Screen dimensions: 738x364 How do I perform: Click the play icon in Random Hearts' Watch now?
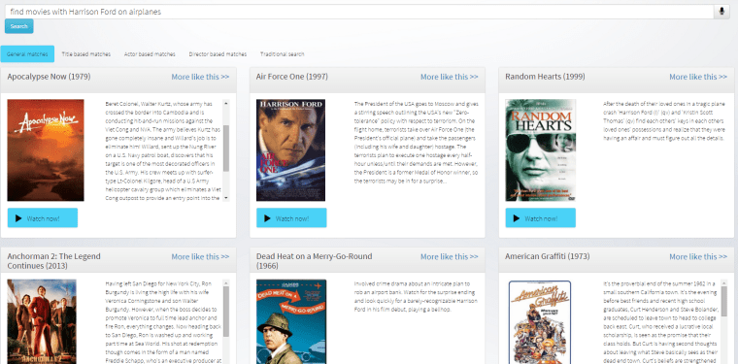point(517,218)
